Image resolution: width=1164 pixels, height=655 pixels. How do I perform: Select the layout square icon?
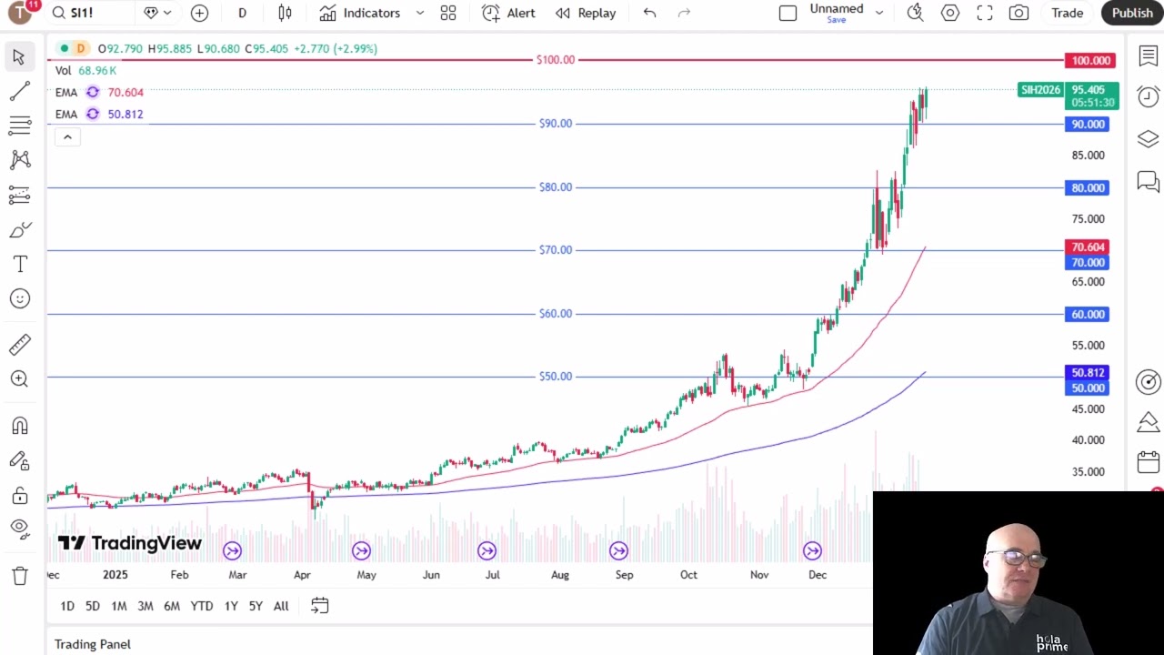788,13
